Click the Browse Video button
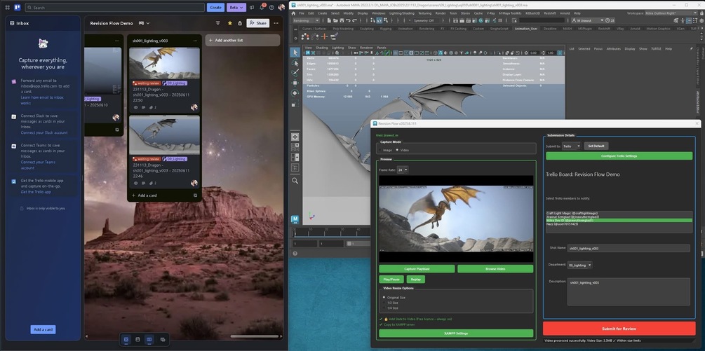 pyautogui.click(x=495, y=269)
